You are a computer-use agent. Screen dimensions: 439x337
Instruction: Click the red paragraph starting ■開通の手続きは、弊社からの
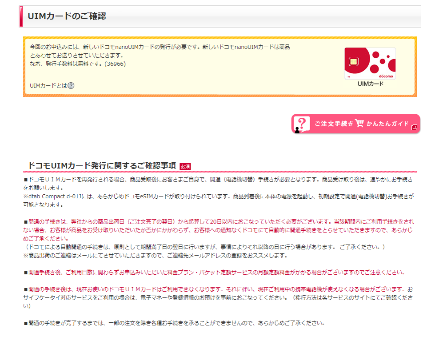219,230
